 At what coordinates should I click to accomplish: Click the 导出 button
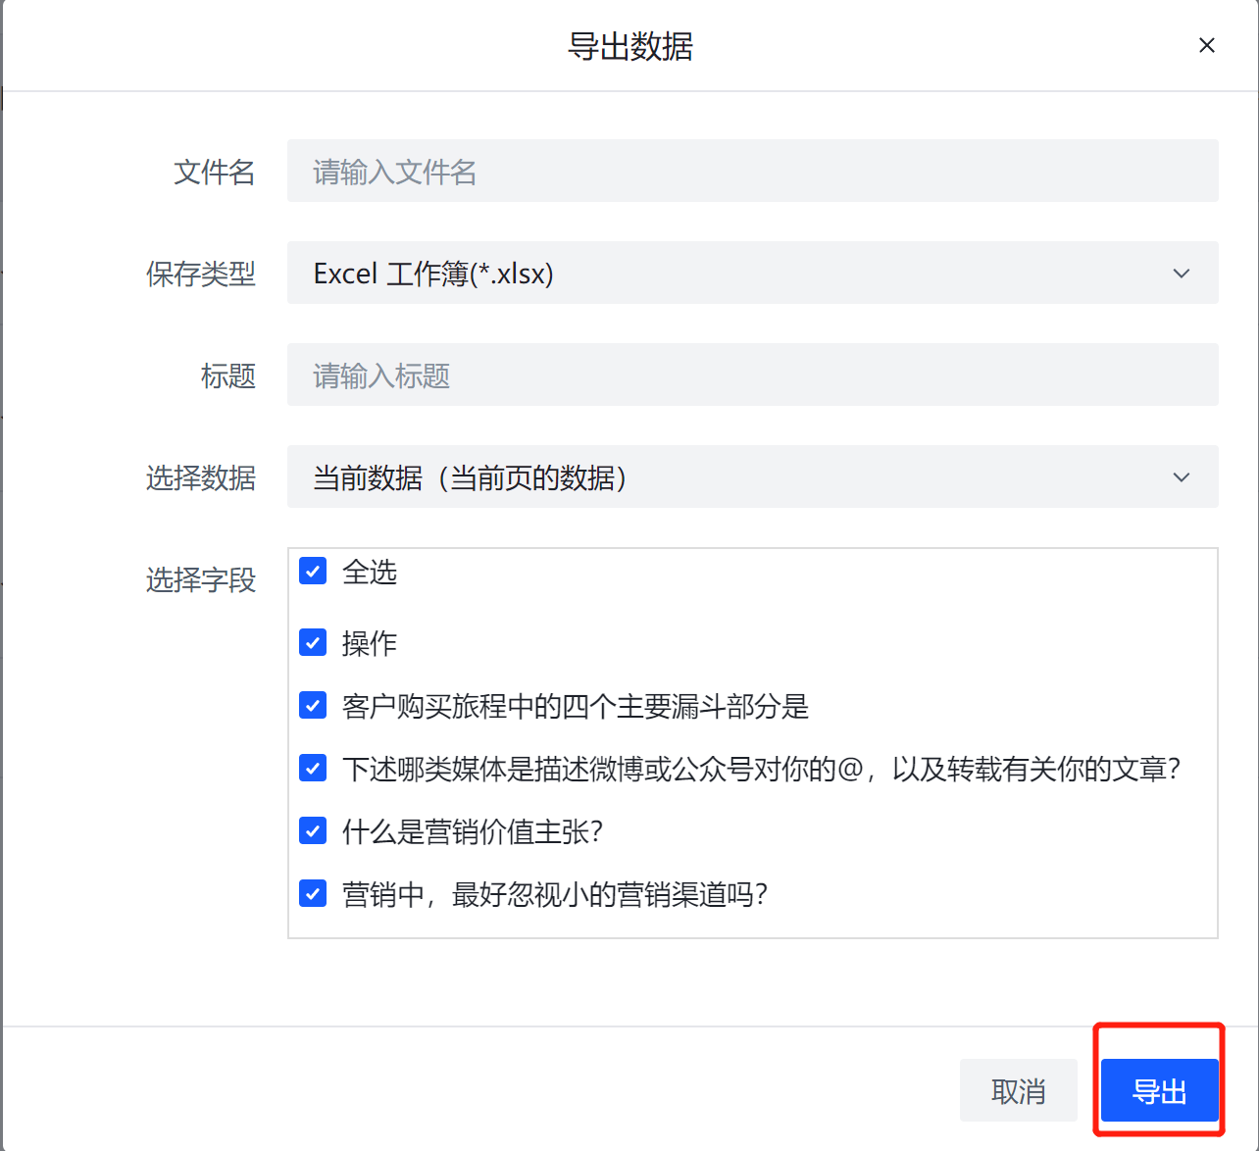(1159, 1090)
